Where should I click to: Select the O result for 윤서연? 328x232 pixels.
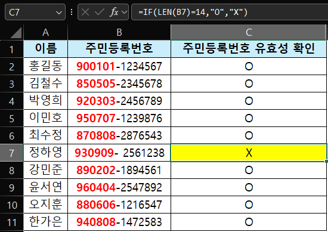pos(249,187)
